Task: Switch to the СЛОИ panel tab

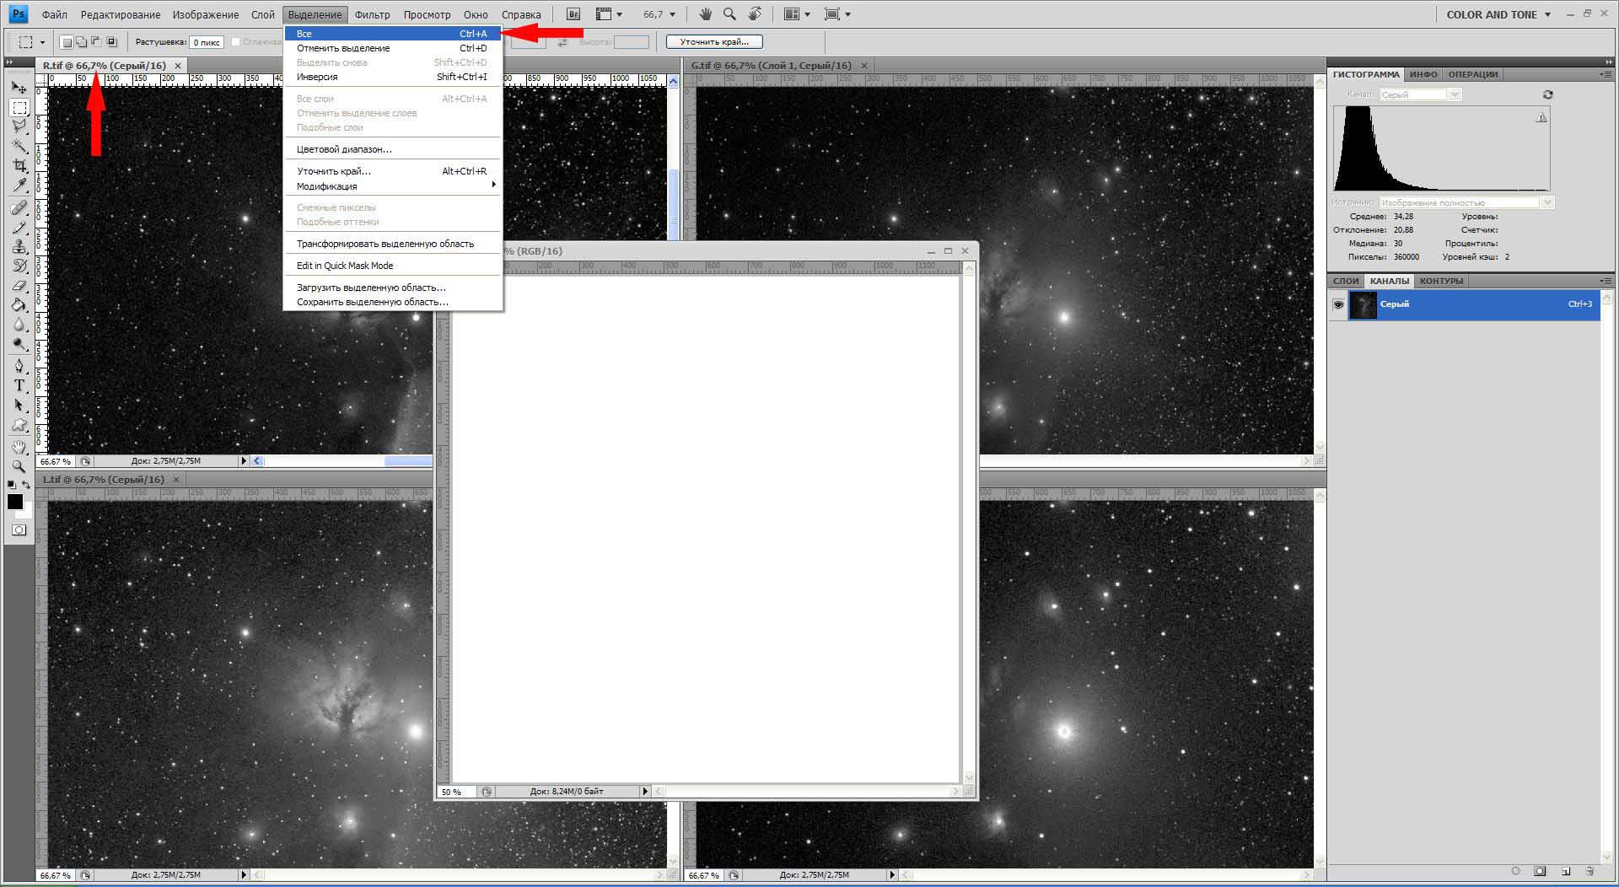Action: click(1346, 281)
